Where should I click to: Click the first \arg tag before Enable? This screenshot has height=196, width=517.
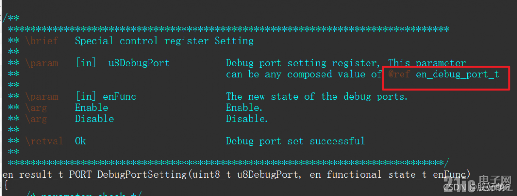point(36,108)
